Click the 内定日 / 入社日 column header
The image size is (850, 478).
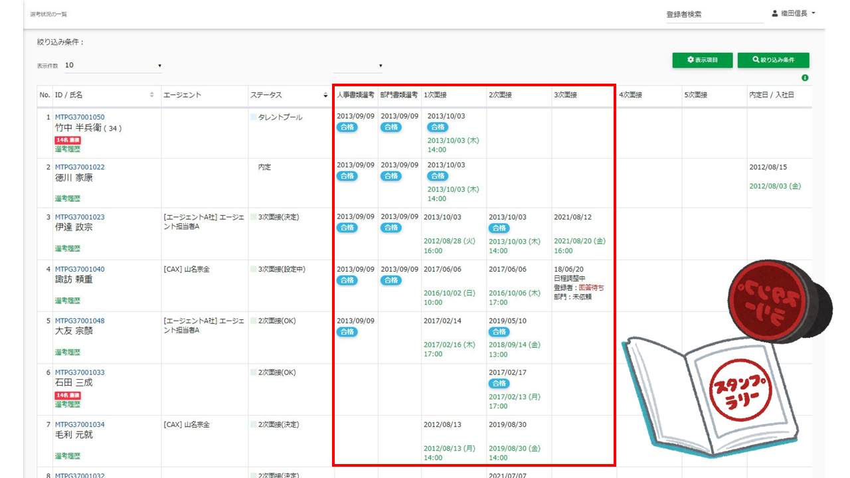pyautogui.click(x=771, y=95)
